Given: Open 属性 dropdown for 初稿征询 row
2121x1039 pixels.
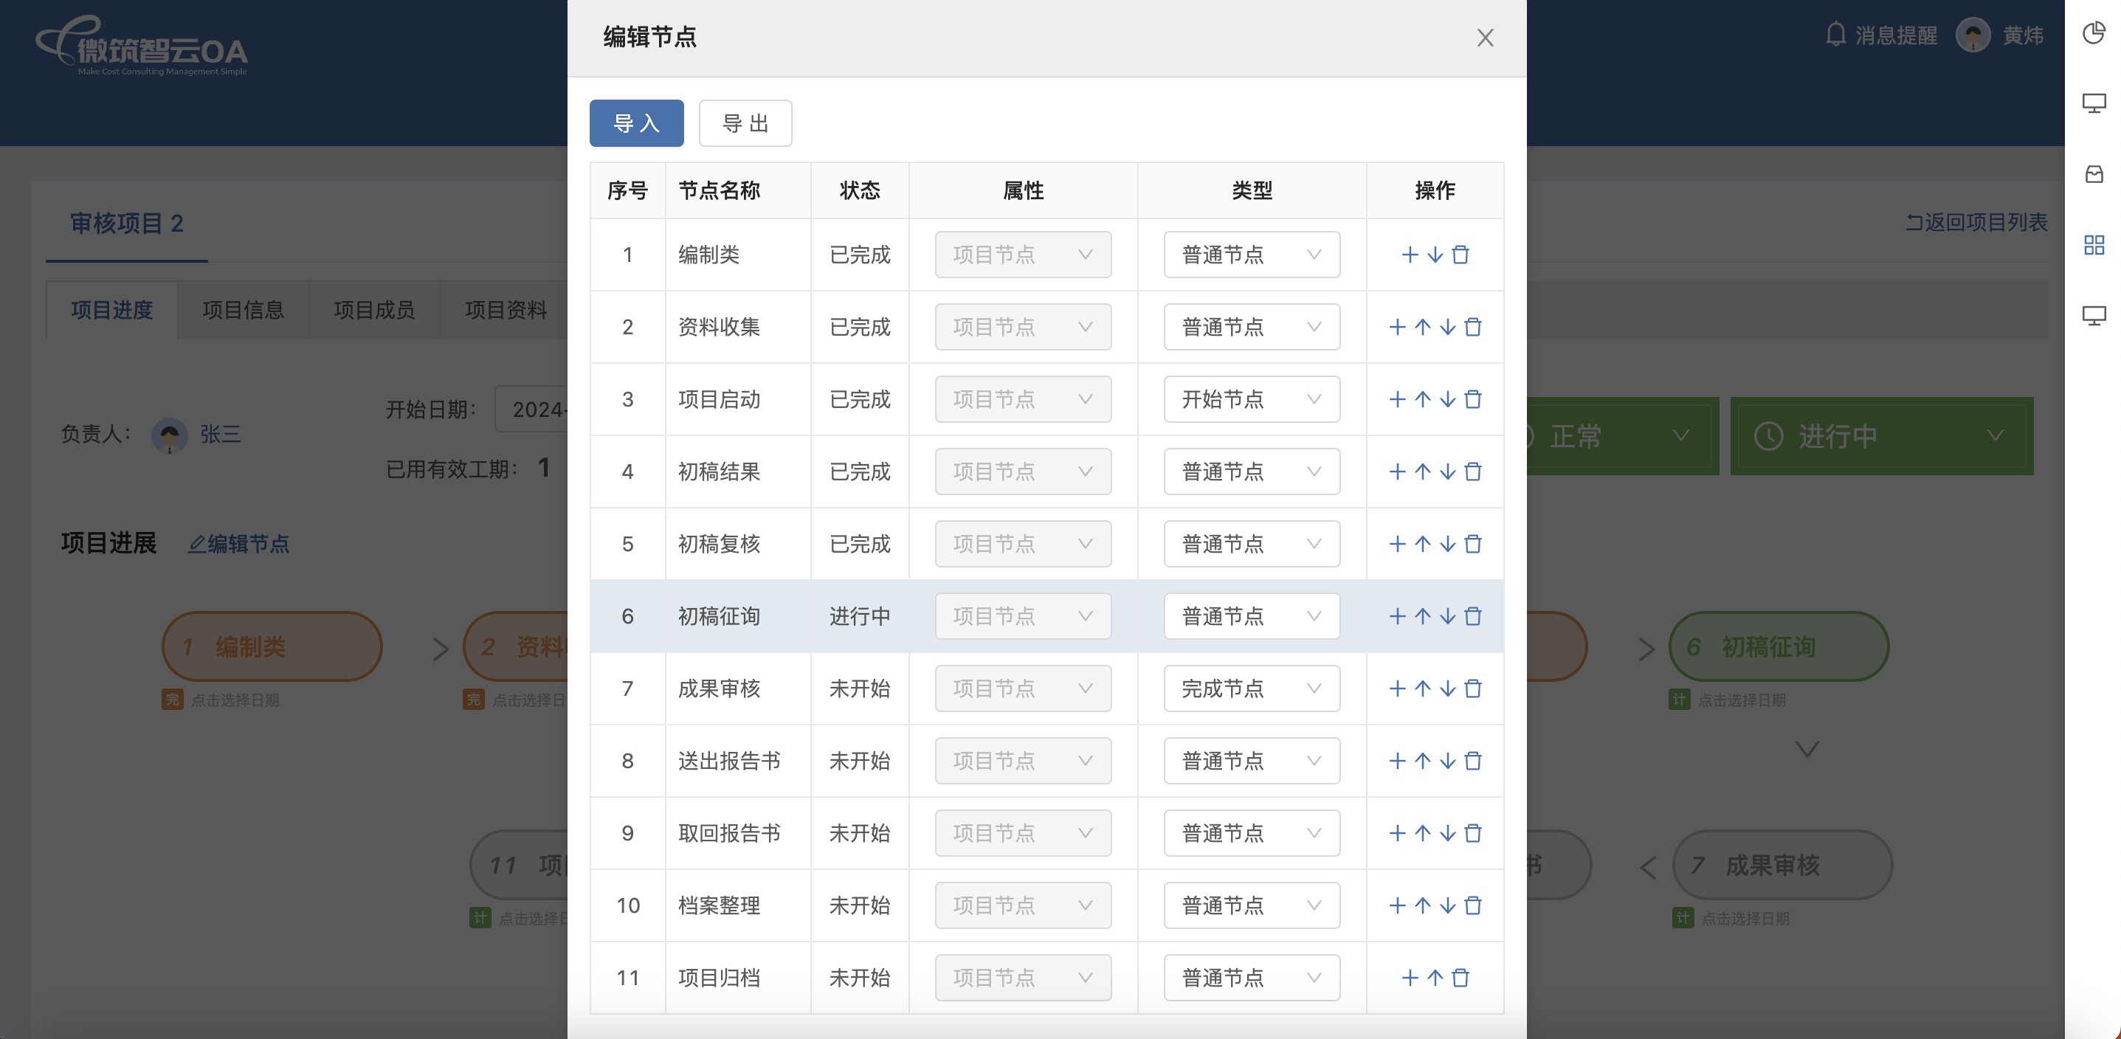Looking at the screenshot, I should pyautogui.click(x=1022, y=617).
